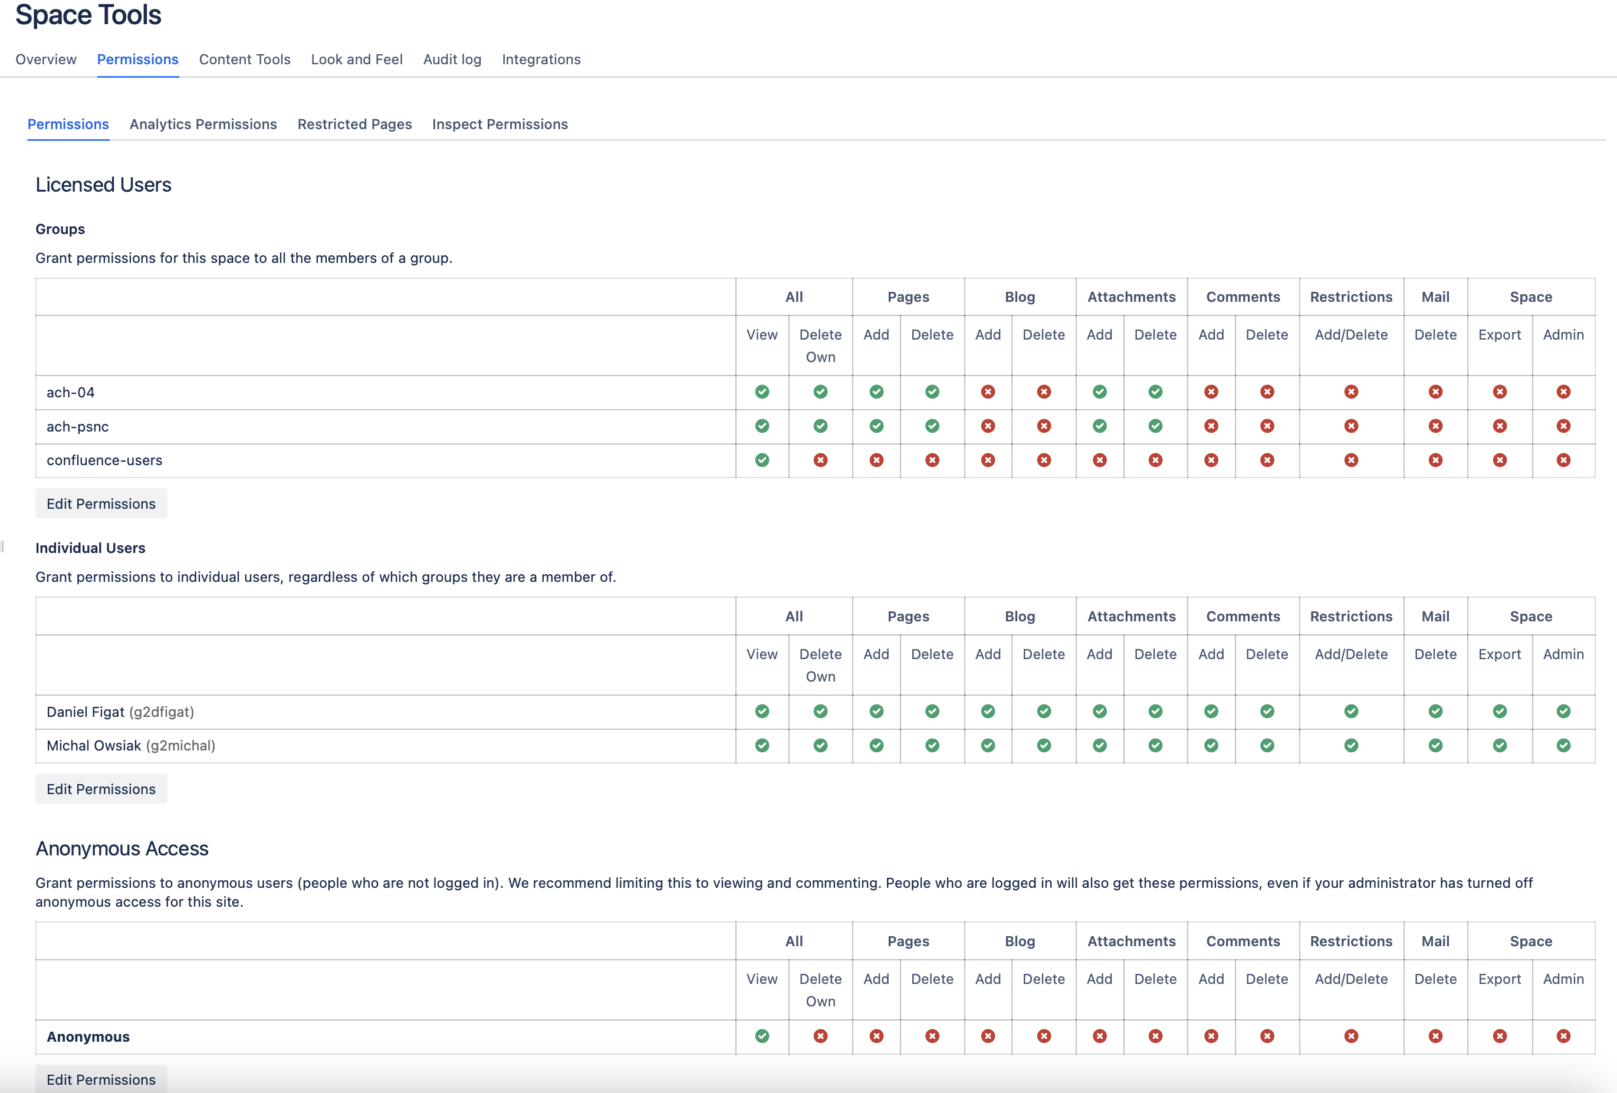Click ach-psnc Attachments Add green check
The image size is (1617, 1093).
coord(1099,426)
